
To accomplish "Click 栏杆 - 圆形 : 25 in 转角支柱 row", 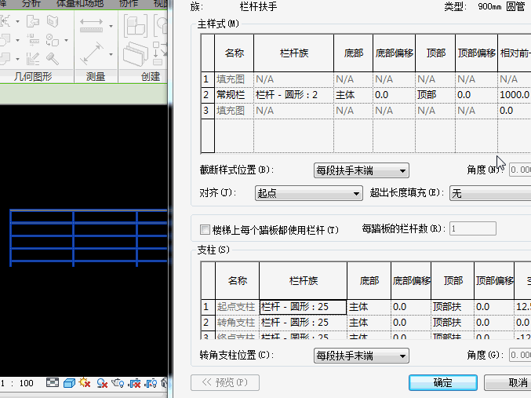I will point(303,323).
